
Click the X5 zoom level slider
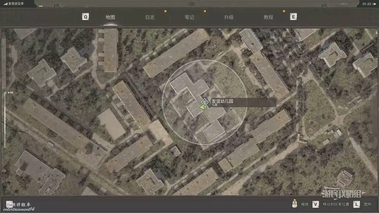coord(5,119)
